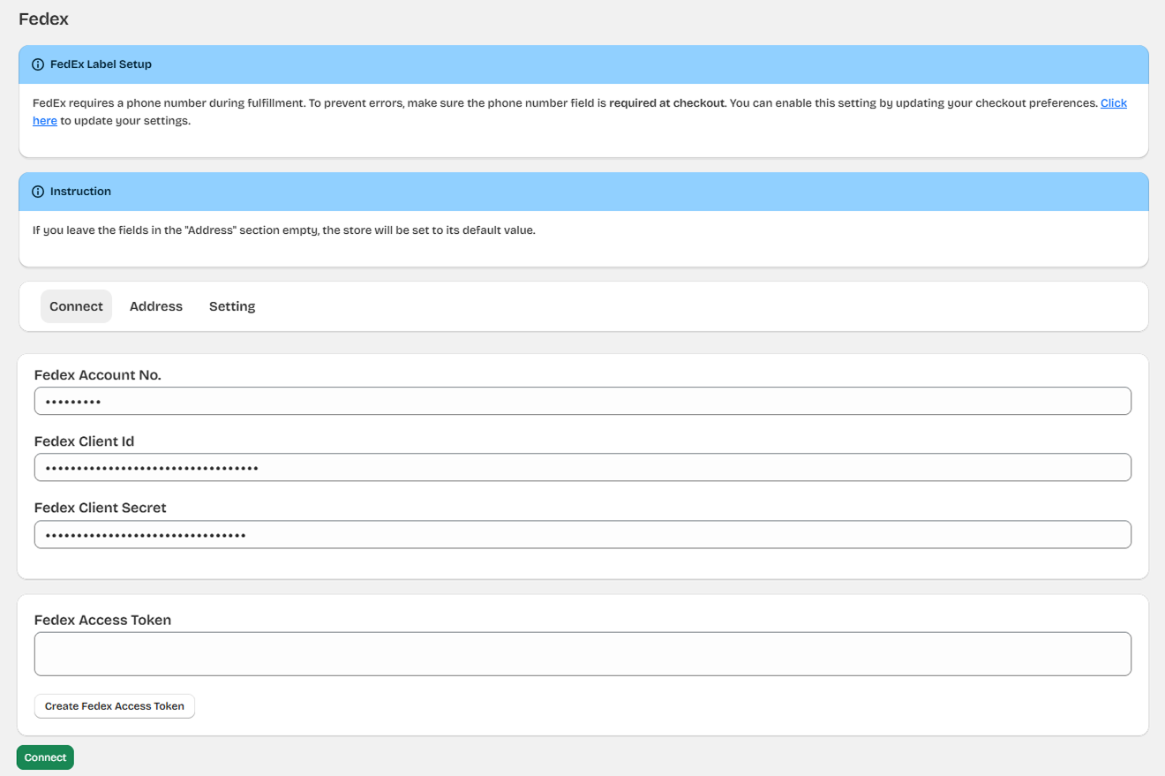Click into the Fedex Client Id field

click(x=582, y=468)
